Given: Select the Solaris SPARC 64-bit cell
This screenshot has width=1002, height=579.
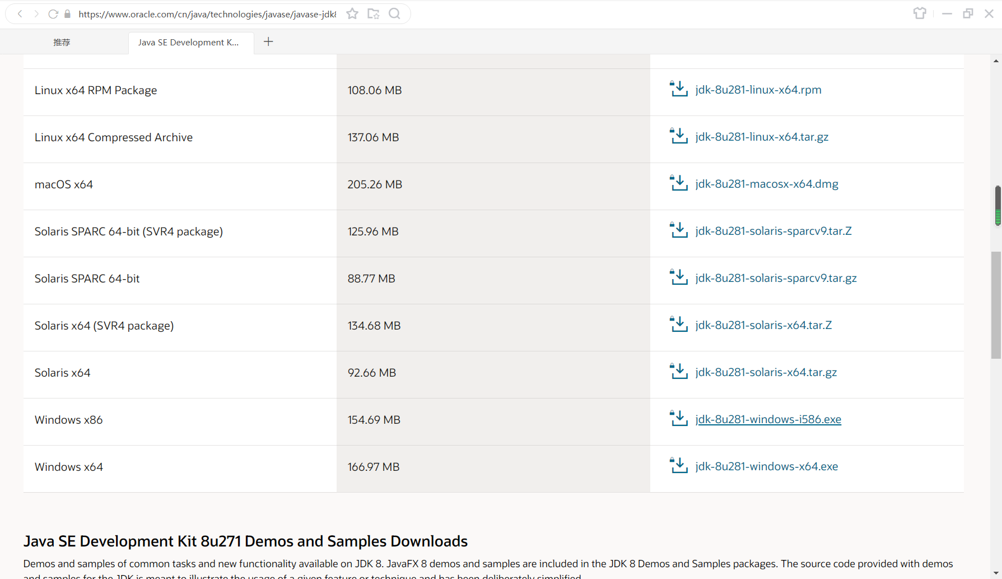Looking at the screenshot, I should [180, 280].
